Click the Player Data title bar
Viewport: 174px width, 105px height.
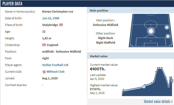click(87, 4)
